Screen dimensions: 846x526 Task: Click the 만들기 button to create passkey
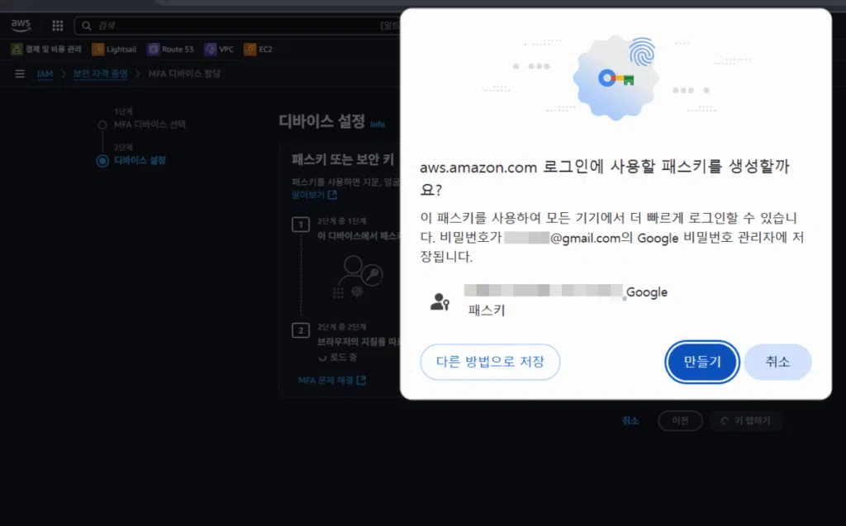point(701,362)
